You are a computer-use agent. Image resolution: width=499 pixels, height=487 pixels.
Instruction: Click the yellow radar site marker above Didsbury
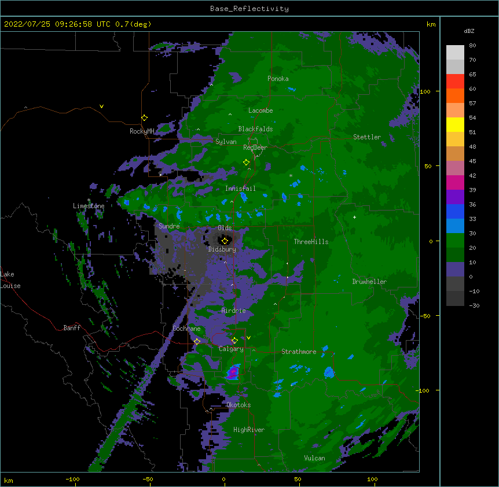[x=225, y=241]
